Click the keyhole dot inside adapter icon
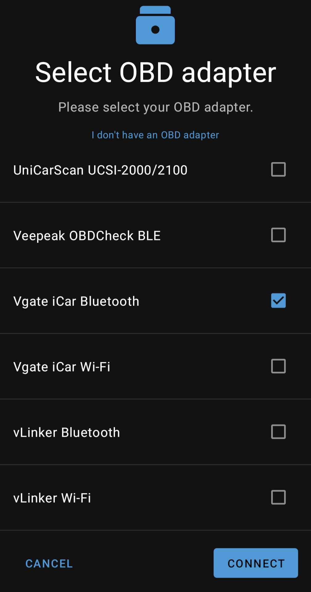Screen dimensions: 311x592 [x=155, y=30]
